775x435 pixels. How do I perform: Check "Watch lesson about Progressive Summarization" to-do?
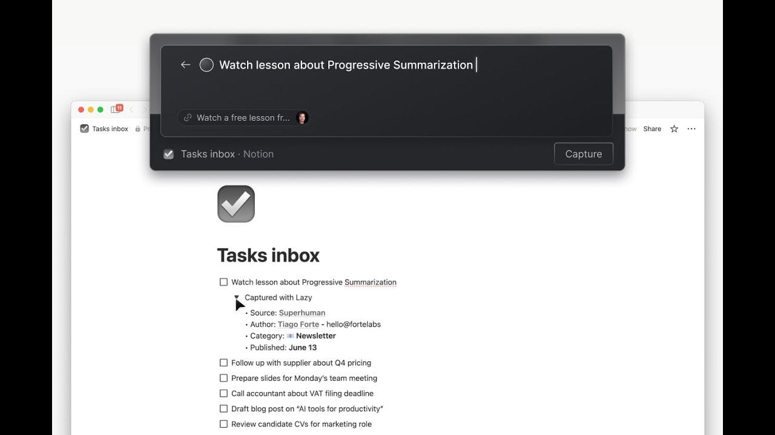[223, 282]
